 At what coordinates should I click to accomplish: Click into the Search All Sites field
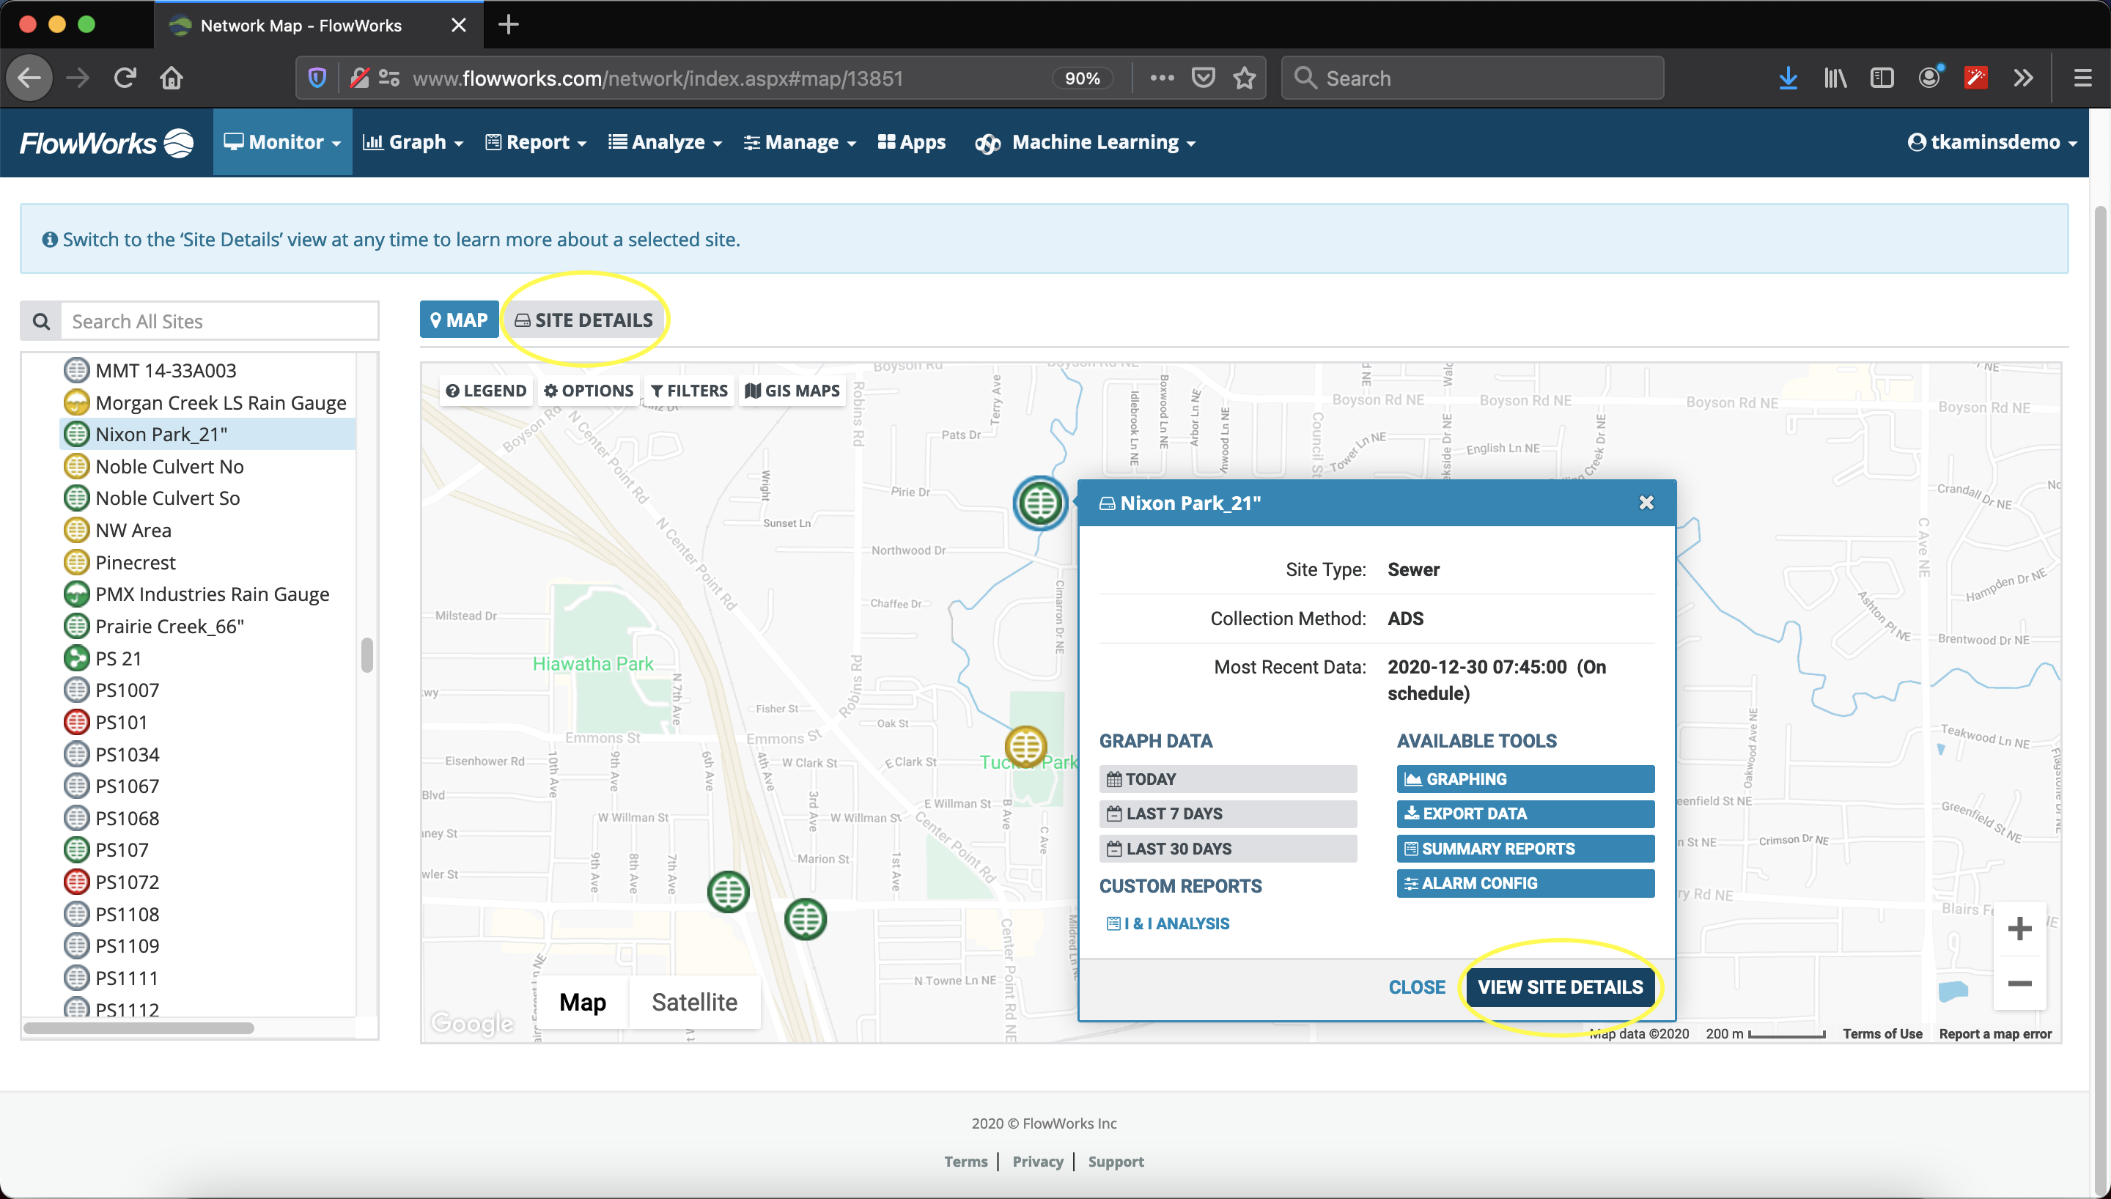219,321
